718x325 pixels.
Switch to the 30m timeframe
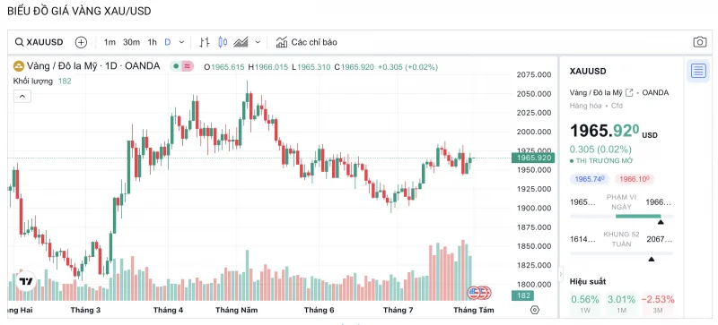click(x=131, y=42)
